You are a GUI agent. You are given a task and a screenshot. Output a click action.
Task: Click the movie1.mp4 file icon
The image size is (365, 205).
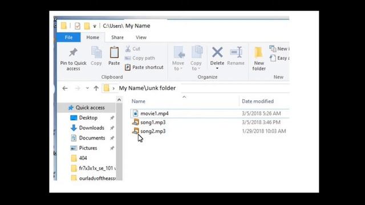pos(136,113)
